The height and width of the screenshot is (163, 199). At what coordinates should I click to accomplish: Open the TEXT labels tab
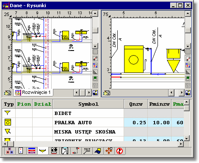tap(87, 151)
